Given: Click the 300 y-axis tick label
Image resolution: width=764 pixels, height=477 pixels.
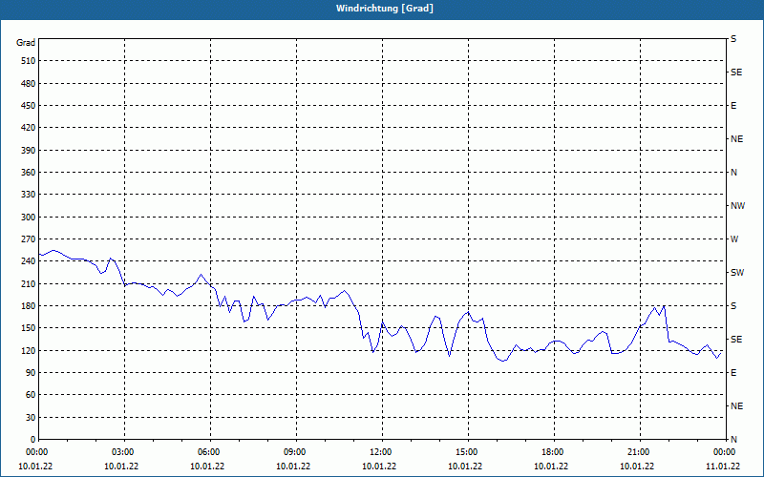Looking at the screenshot, I should coord(29,218).
